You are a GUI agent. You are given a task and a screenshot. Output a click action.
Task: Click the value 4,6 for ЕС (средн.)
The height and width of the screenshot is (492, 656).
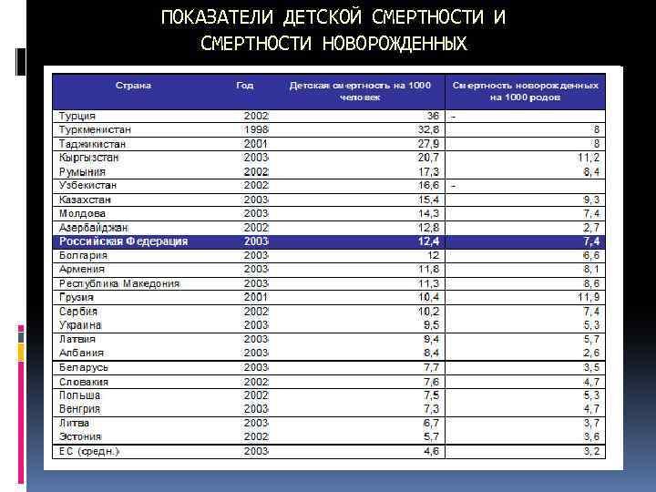[x=431, y=451]
